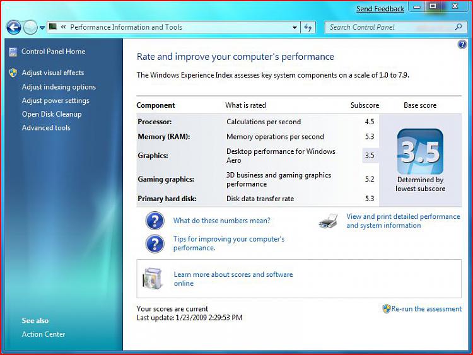Open the Send Feedback link
The height and width of the screenshot is (355, 473).
click(380, 9)
